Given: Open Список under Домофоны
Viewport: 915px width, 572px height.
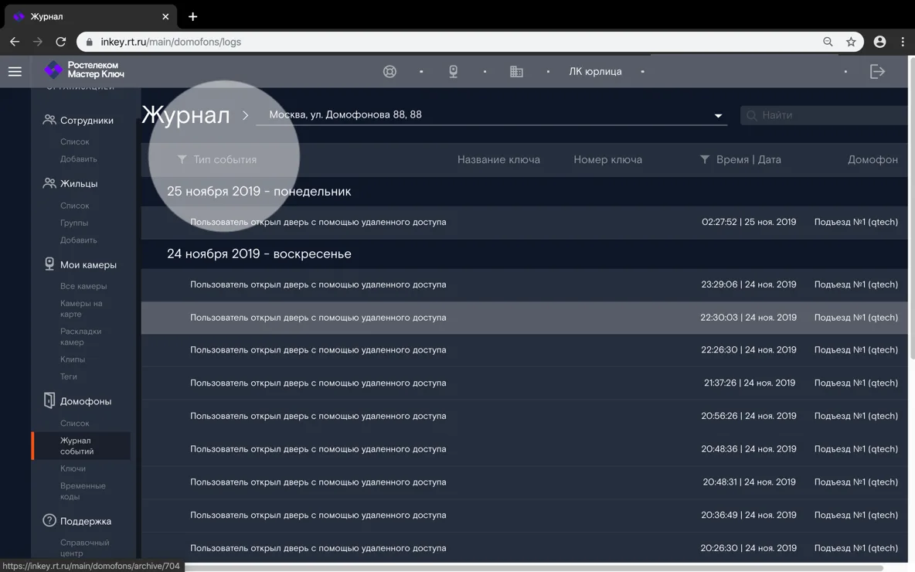Looking at the screenshot, I should click(75, 423).
